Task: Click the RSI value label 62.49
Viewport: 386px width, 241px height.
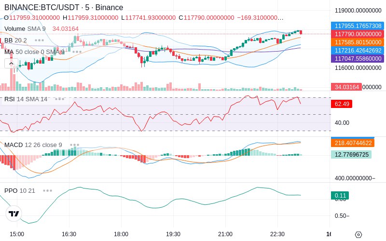Action: pyautogui.click(x=342, y=104)
